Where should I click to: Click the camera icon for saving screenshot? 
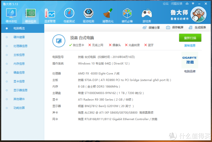tap(168, 28)
